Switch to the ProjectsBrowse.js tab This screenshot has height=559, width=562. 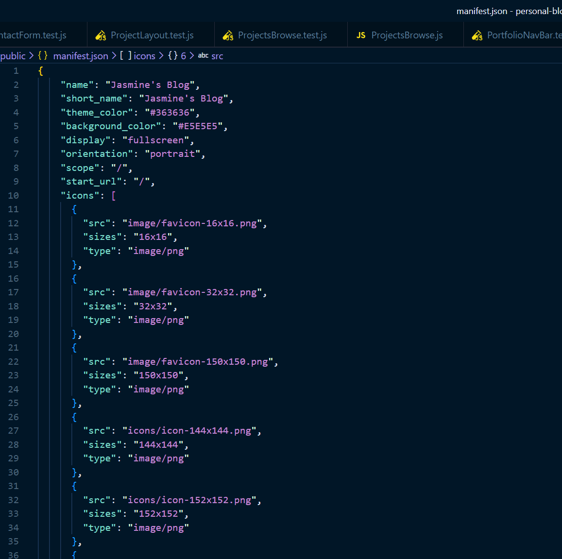point(407,35)
